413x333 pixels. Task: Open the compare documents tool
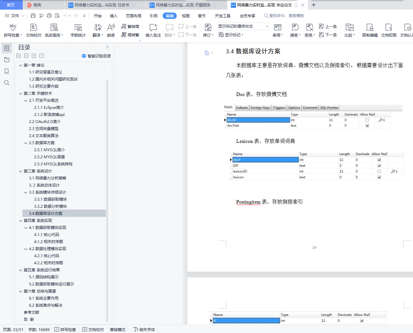(x=350, y=31)
